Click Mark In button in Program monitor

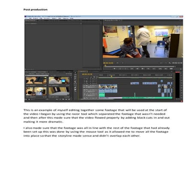[120, 69]
